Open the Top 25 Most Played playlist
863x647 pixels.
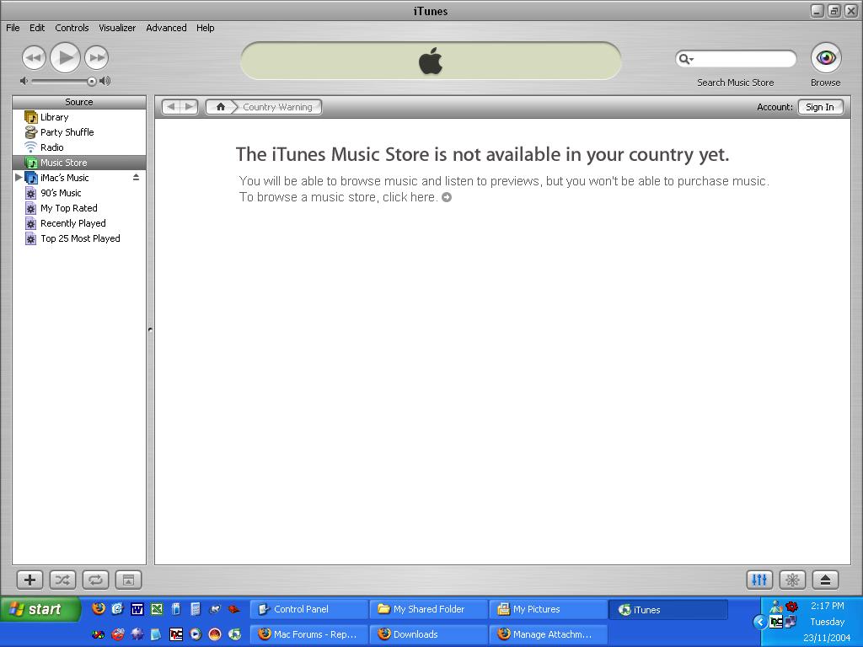pos(78,238)
